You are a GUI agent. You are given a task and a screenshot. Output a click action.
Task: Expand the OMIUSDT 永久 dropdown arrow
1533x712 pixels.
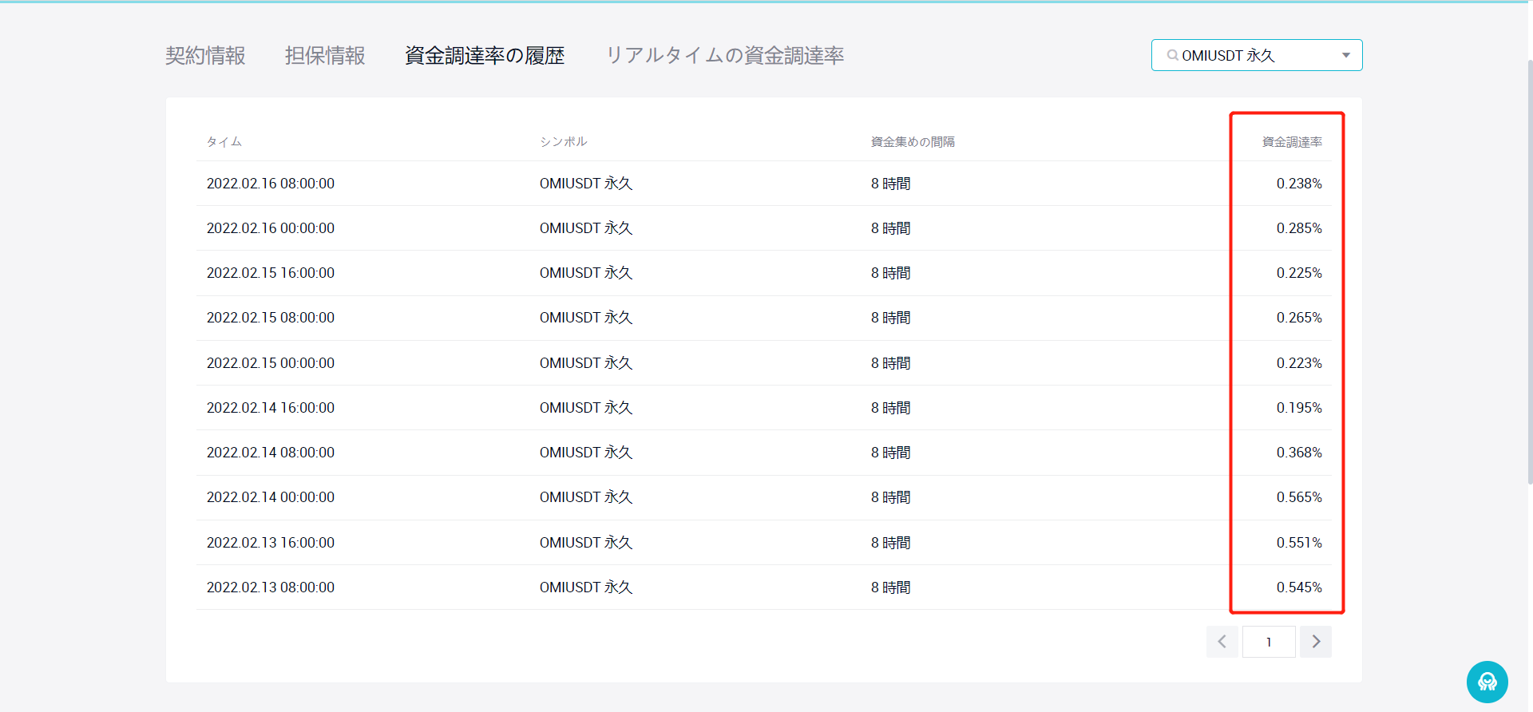tap(1346, 55)
